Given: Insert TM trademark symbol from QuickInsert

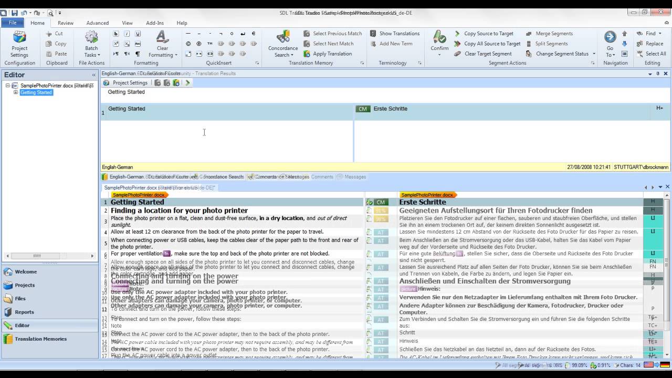Looking at the screenshot, I should [210, 44].
